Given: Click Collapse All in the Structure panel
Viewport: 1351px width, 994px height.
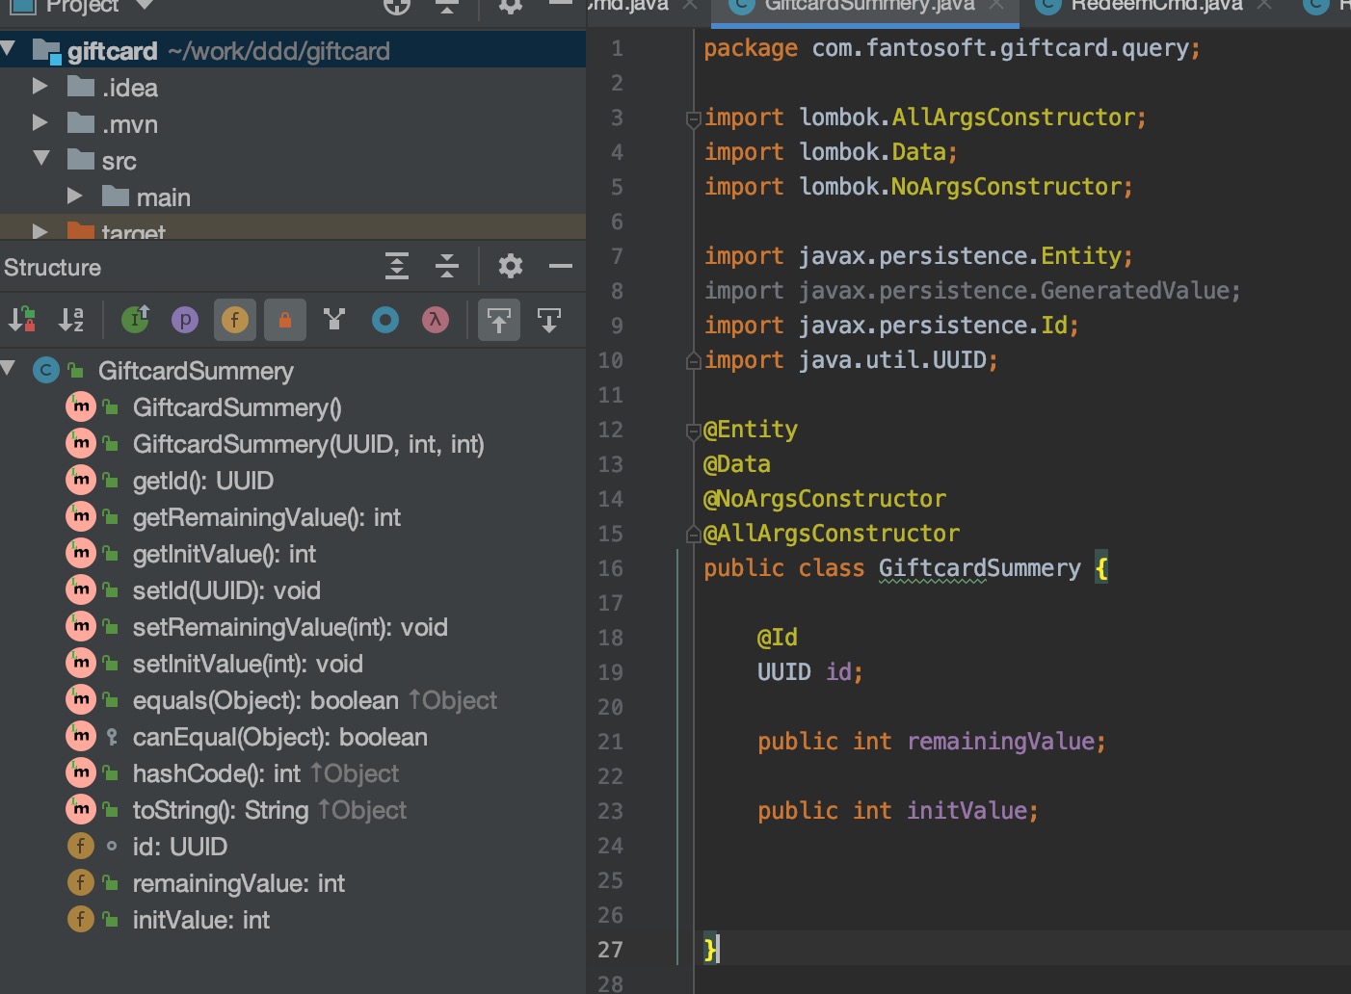Looking at the screenshot, I should point(447,266).
